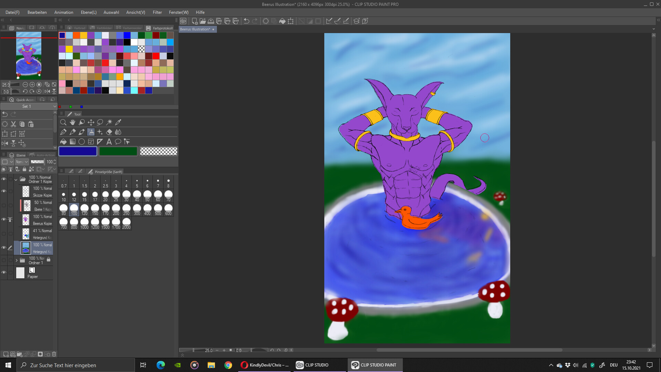Select the green sub color swatch
Screen dimensions: 661x372
(x=118, y=151)
